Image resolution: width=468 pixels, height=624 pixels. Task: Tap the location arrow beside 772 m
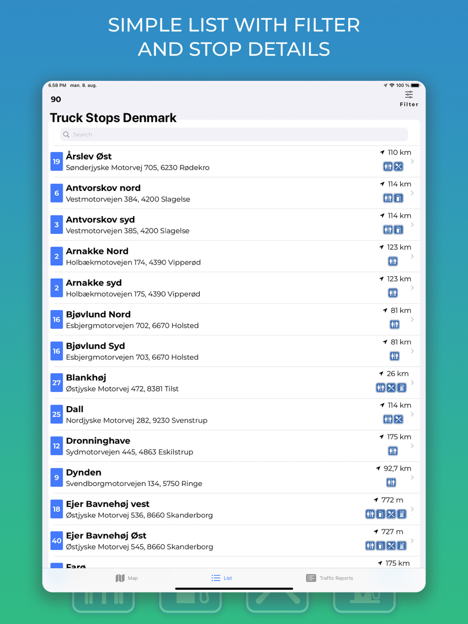pos(376,500)
